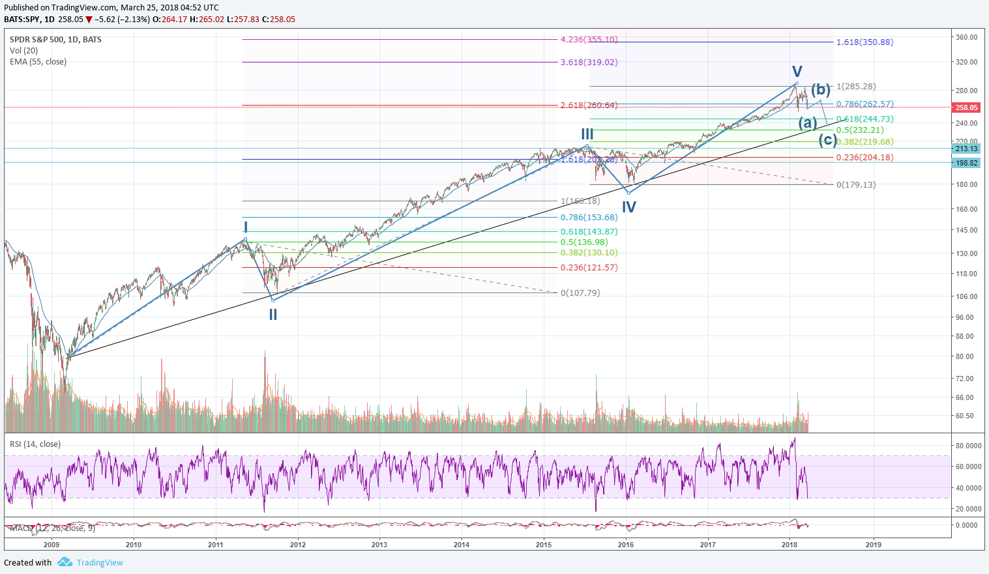The image size is (989, 574).
Task: Click the 0.236(204.18) Fibonacci label
Action: pyautogui.click(x=864, y=158)
